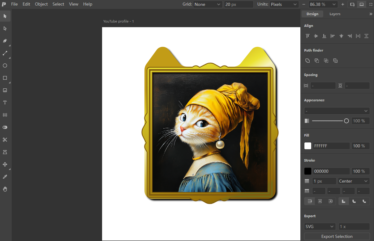Click the Export Selection button
Viewport: 374px width, 241px height.
click(337, 236)
